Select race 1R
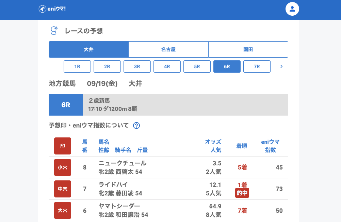341x222 pixels. (77, 66)
